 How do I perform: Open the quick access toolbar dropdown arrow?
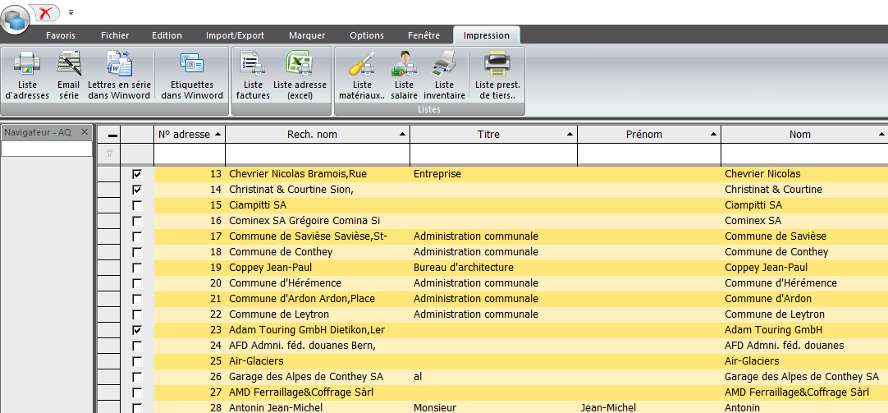click(71, 12)
